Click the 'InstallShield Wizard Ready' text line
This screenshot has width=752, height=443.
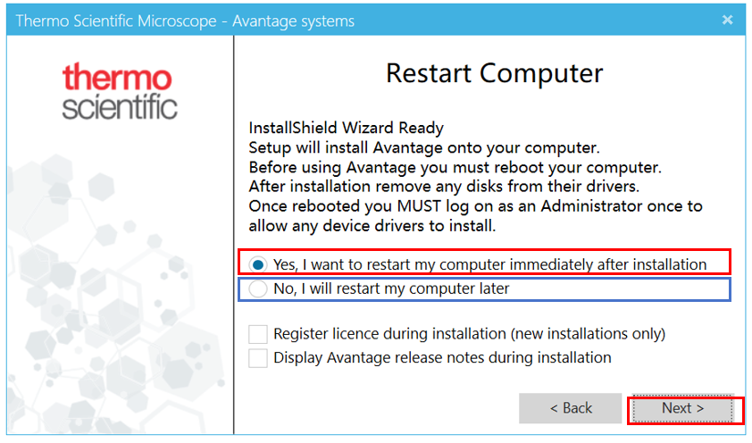tap(346, 128)
